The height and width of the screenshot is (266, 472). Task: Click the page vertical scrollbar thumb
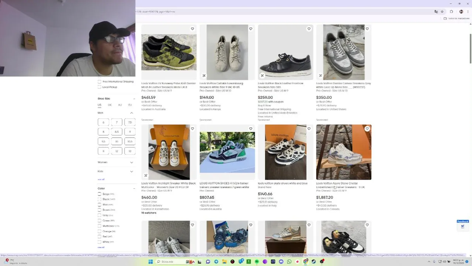(x=470, y=48)
